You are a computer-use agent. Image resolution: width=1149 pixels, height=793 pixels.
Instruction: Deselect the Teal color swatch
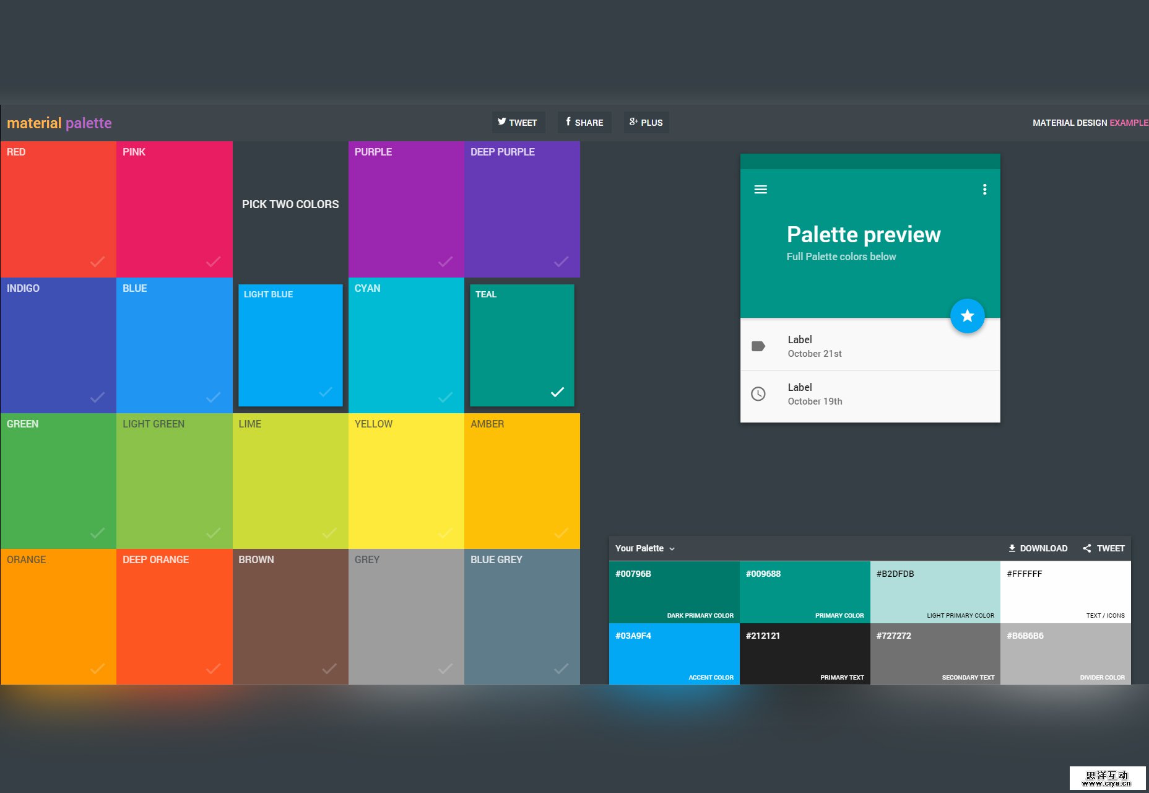(557, 392)
